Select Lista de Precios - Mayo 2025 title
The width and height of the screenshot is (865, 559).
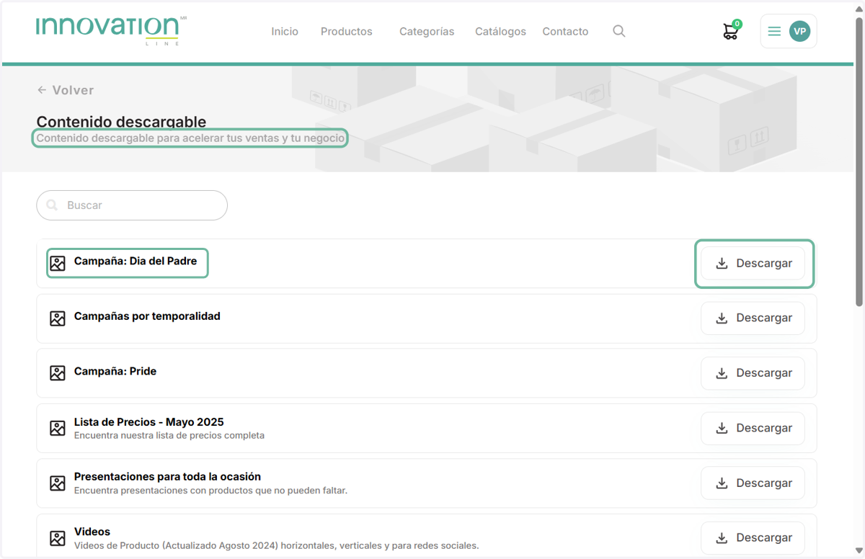click(149, 422)
